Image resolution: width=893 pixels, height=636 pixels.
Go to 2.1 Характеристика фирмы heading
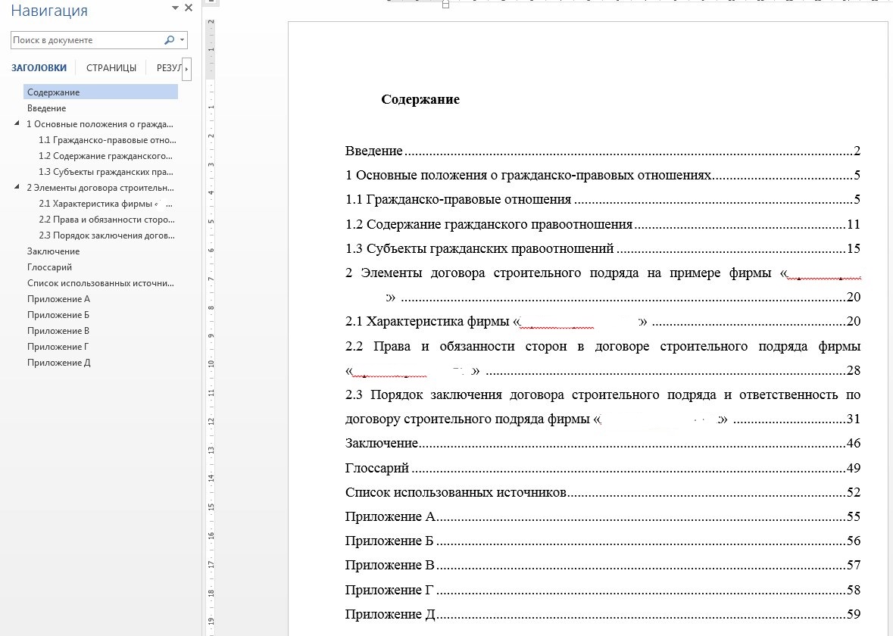105,204
